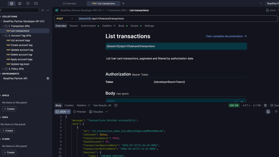This screenshot has height=157, width=279.
Task: Click the Overview tab's icon at top
Action: pos(64,4)
